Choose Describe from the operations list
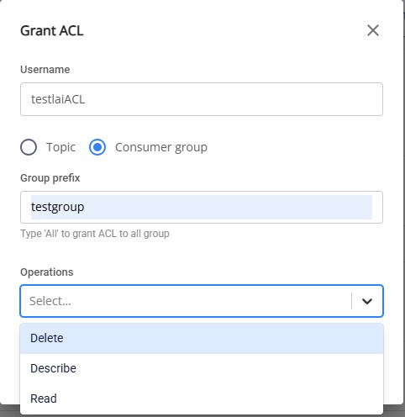This screenshot has width=405, height=417. click(x=202, y=368)
